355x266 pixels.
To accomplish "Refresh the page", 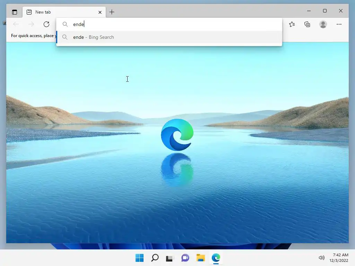I will (x=46, y=24).
